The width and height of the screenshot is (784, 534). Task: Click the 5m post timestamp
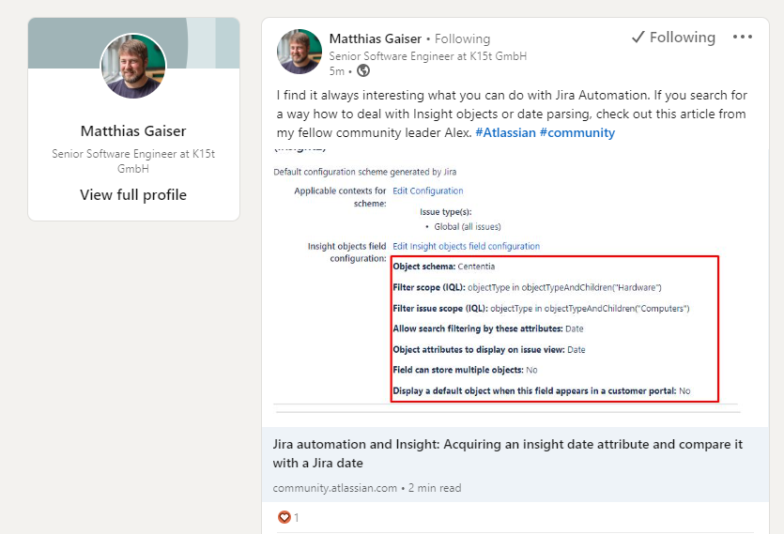point(336,71)
